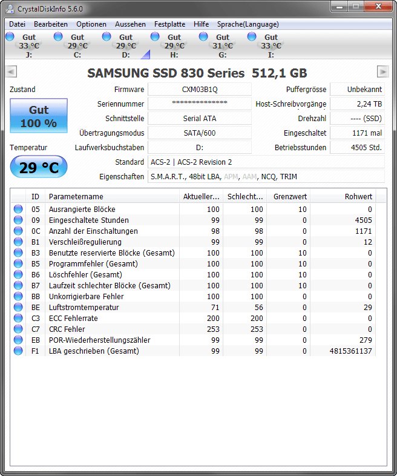Image resolution: width=397 pixels, height=476 pixels.
Task: Click raw value 4815361137
Action: tap(350, 351)
